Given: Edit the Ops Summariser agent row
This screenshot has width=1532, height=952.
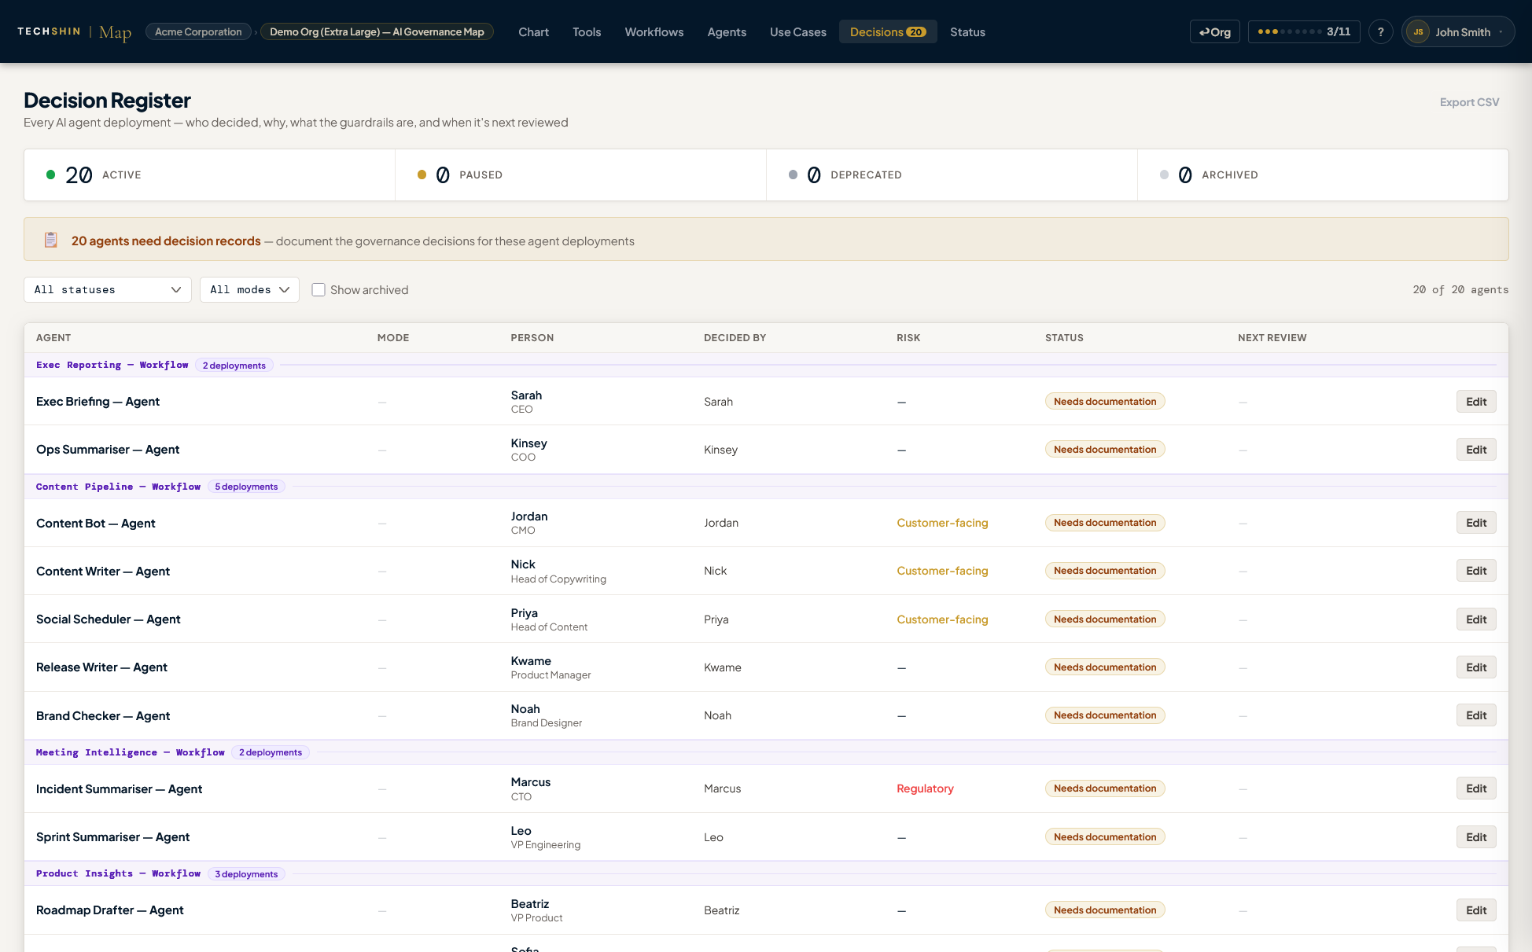Looking at the screenshot, I should click(1476, 450).
